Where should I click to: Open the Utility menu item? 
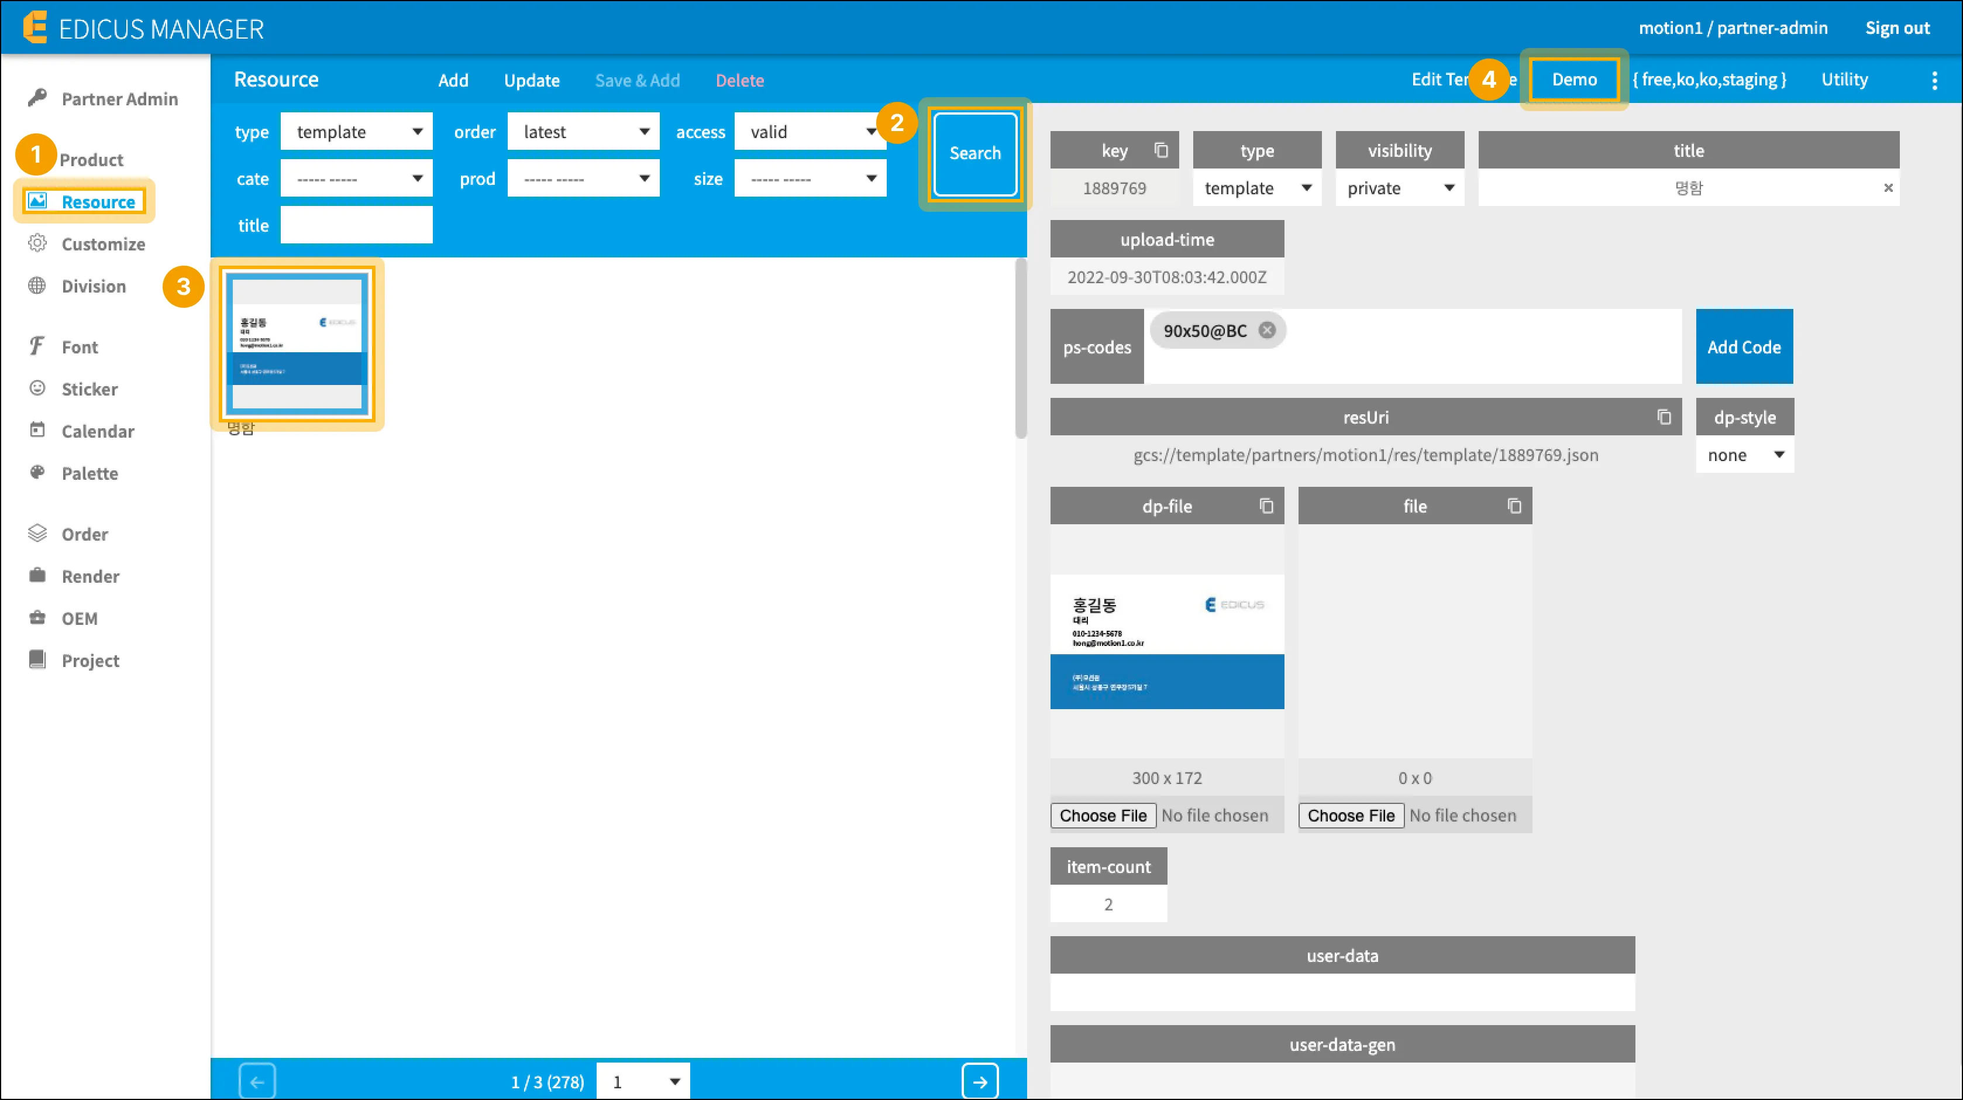[1845, 79]
